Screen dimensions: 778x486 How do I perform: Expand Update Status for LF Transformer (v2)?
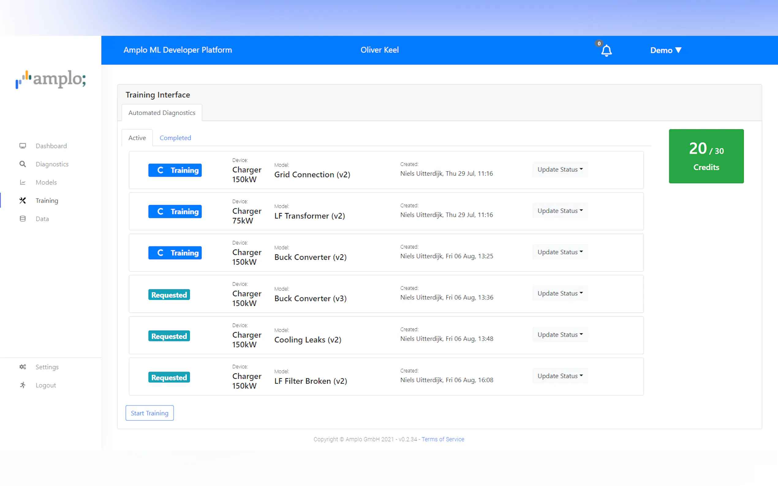(x=560, y=211)
